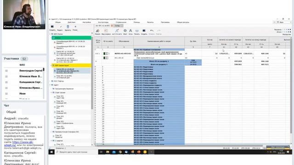This screenshot has height=165, width=294.
Task: Click the trash bin delete icon
Action: [68, 27]
